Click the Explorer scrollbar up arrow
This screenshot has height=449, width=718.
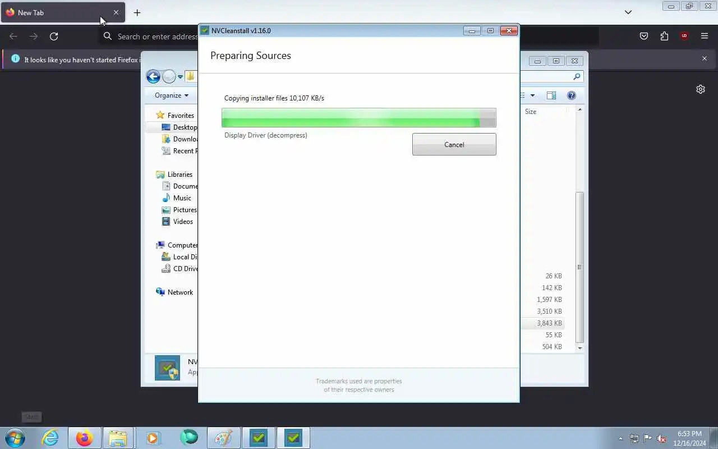pos(579,110)
